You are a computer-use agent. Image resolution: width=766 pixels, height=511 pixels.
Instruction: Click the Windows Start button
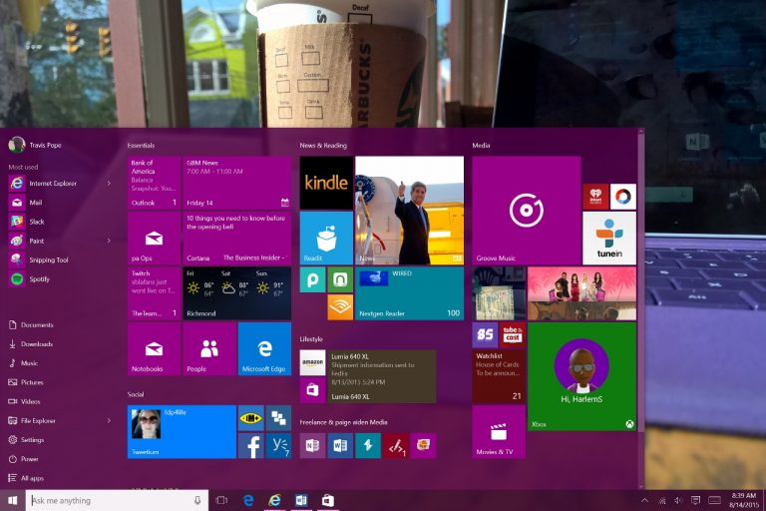click(x=13, y=500)
